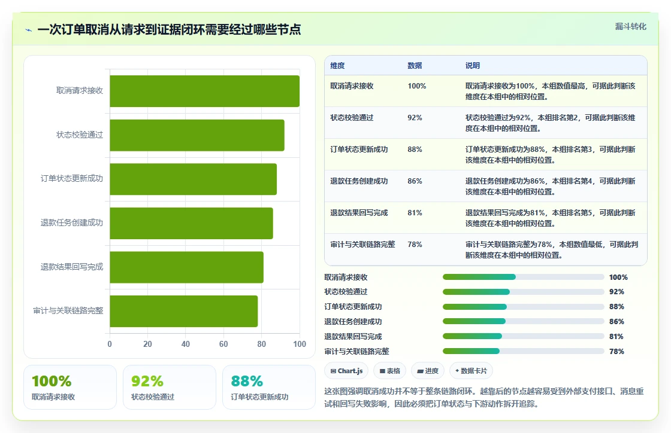Click the 81% value in the table
This screenshot has height=433, width=671.
tap(415, 212)
